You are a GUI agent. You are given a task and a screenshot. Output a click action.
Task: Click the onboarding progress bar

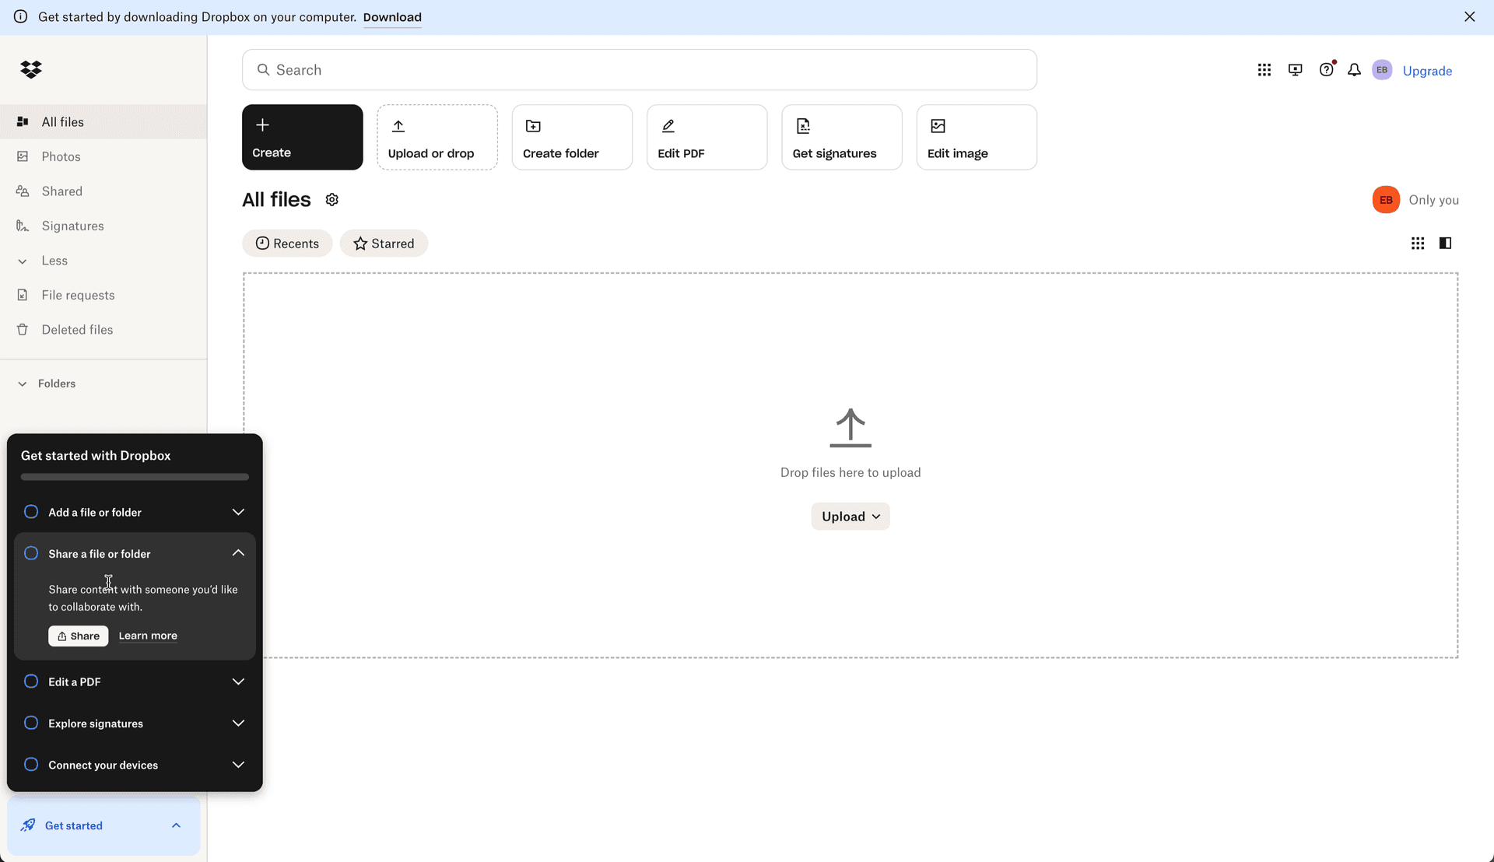coord(135,477)
